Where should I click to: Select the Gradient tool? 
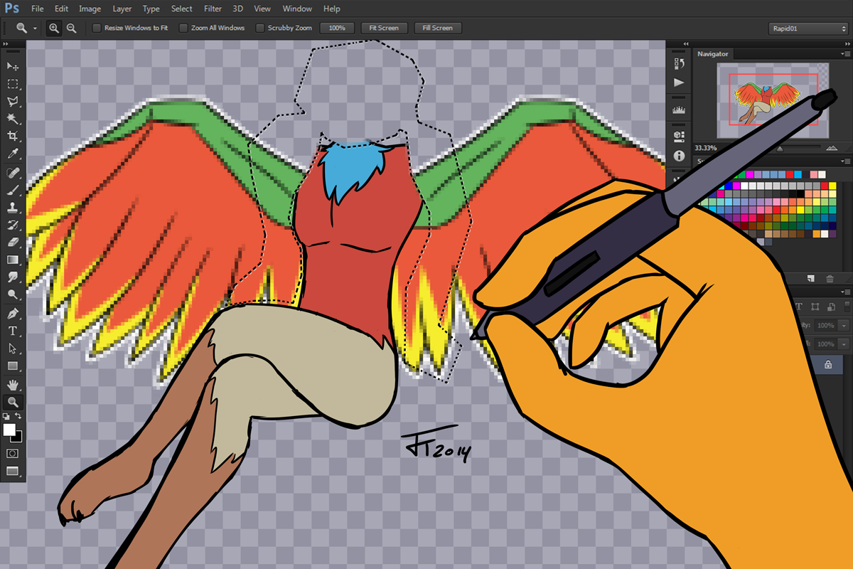13,260
